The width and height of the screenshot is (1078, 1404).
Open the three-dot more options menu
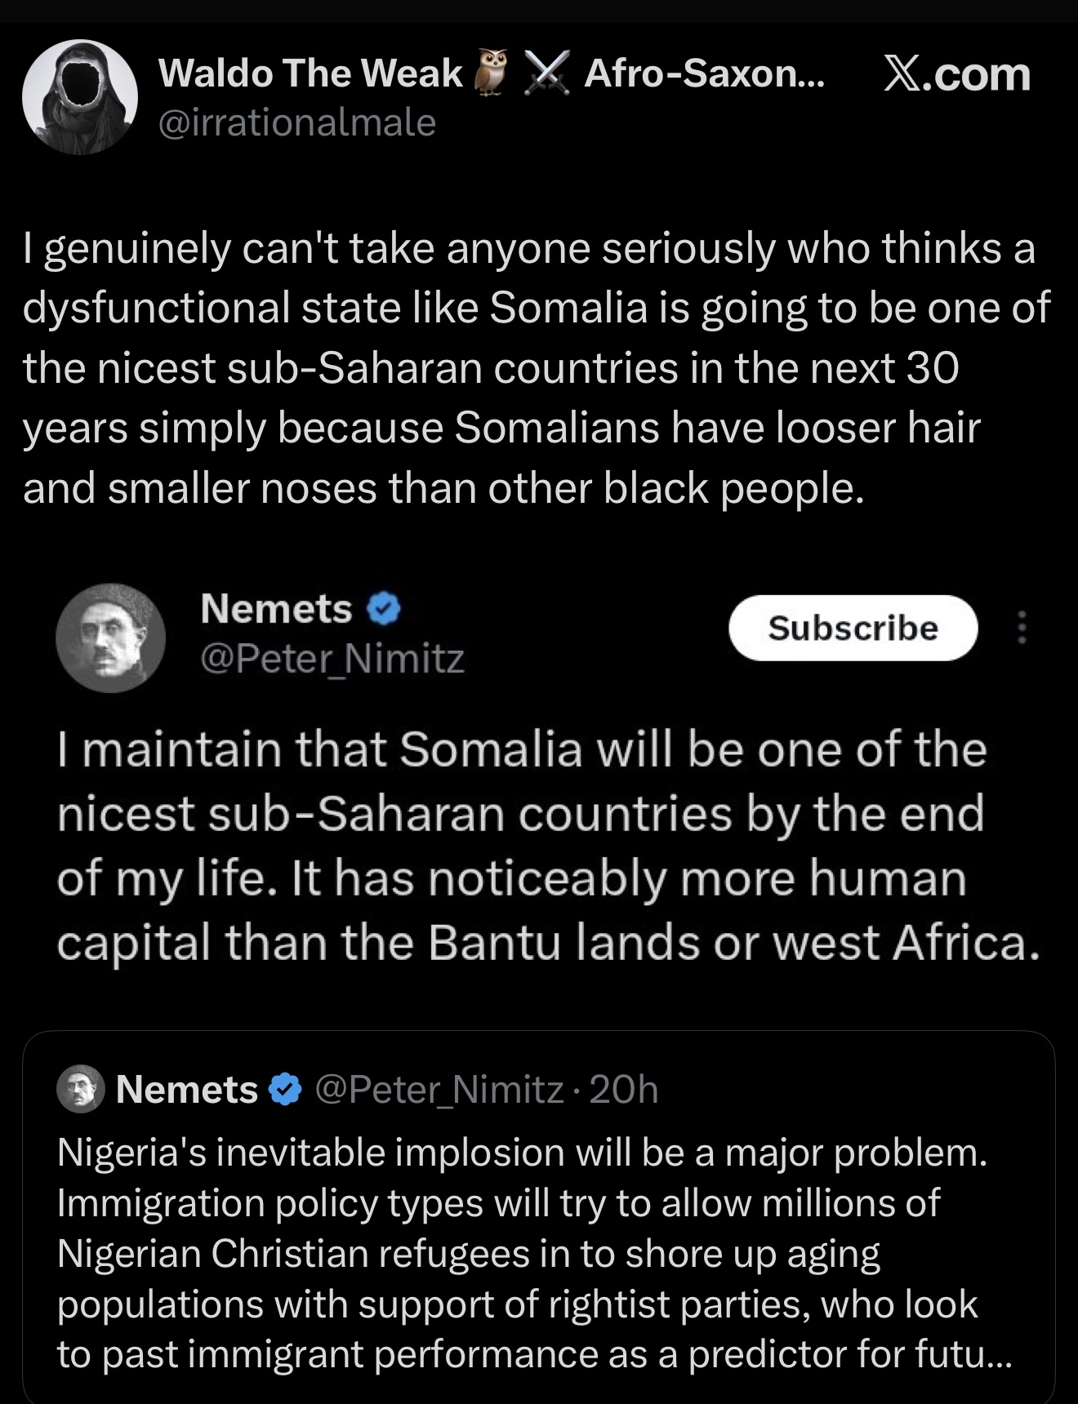pyautogui.click(x=1022, y=628)
